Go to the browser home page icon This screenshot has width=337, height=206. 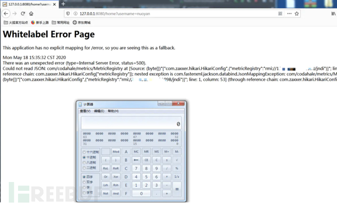point(32,14)
